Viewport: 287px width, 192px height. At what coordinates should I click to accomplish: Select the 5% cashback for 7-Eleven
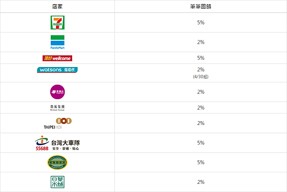tap(201, 23)
